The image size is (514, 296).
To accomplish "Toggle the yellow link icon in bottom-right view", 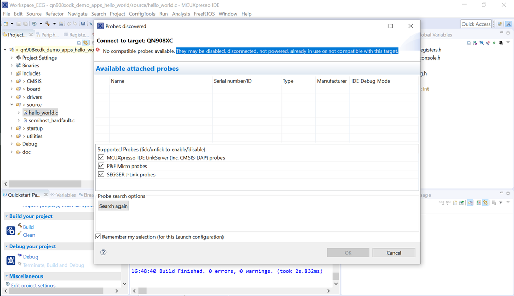I will 485,203.
